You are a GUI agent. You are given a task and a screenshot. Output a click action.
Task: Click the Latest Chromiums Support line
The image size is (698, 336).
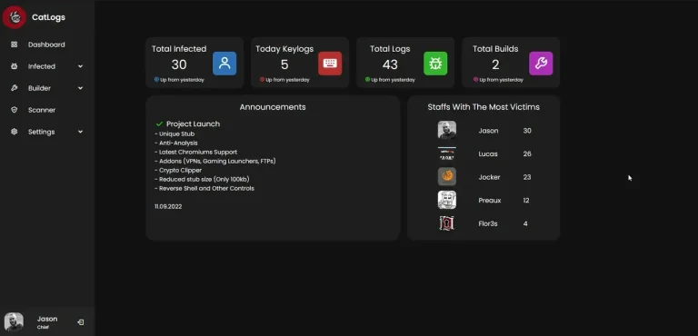(x=196, y=153)
